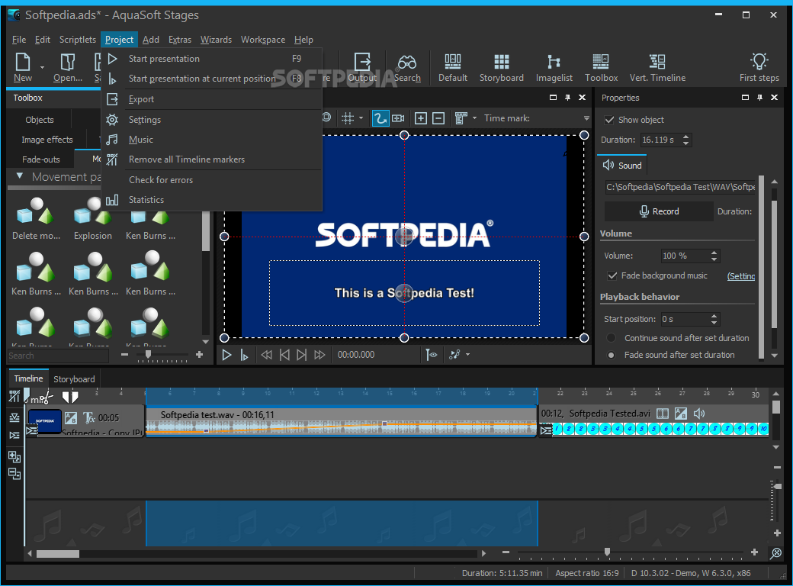Increase the Volume percent stepper
Screen dimensions: 793x586
714,253
